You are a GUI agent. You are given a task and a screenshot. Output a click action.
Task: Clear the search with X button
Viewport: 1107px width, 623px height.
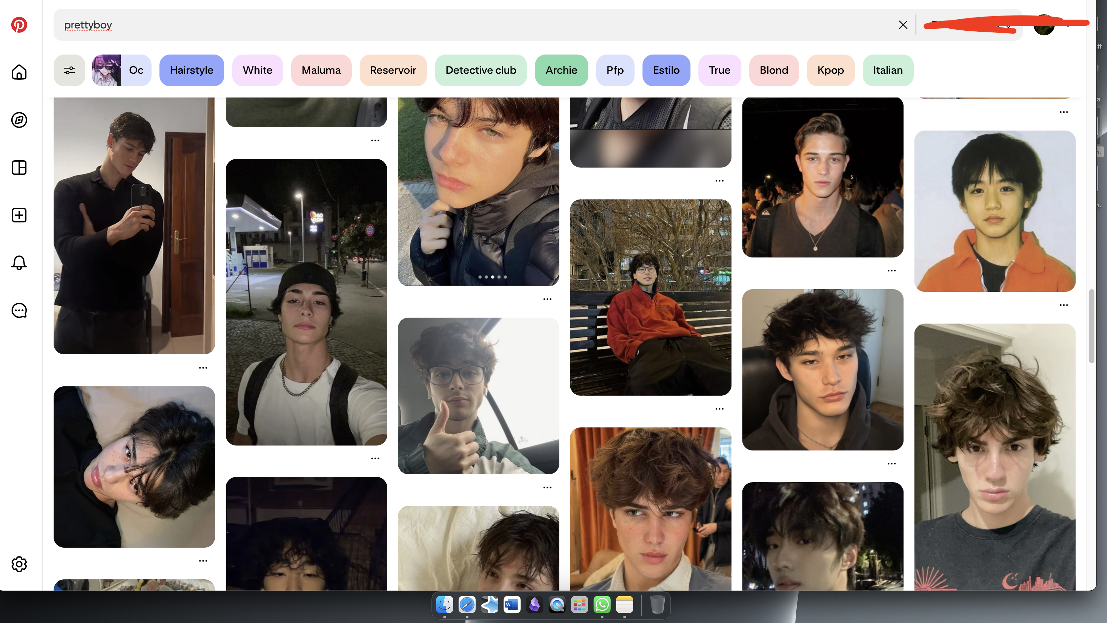(x=903, y=25)
